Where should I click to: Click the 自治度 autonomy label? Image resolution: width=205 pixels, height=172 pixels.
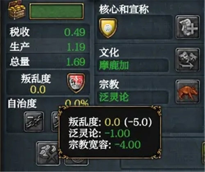tap(22, 104)
